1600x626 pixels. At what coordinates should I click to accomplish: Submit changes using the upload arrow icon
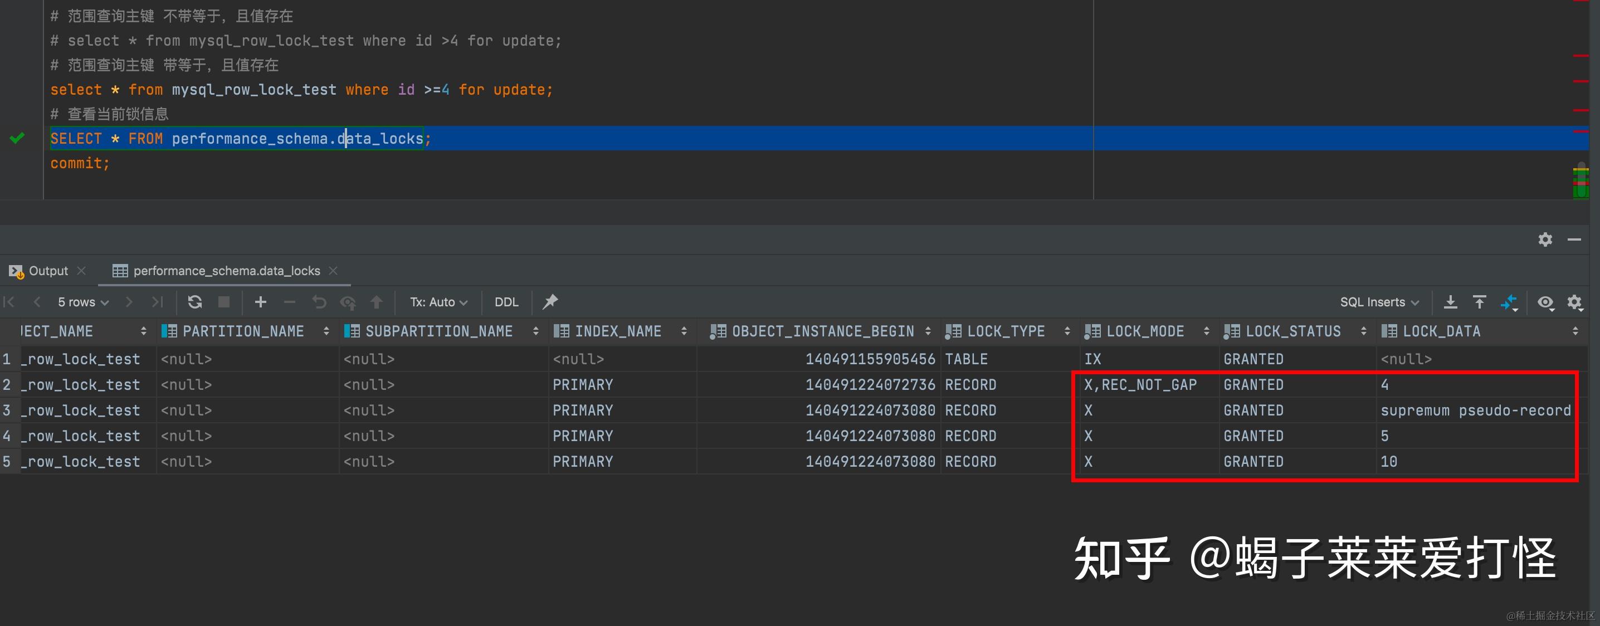[x=377, y=302]
